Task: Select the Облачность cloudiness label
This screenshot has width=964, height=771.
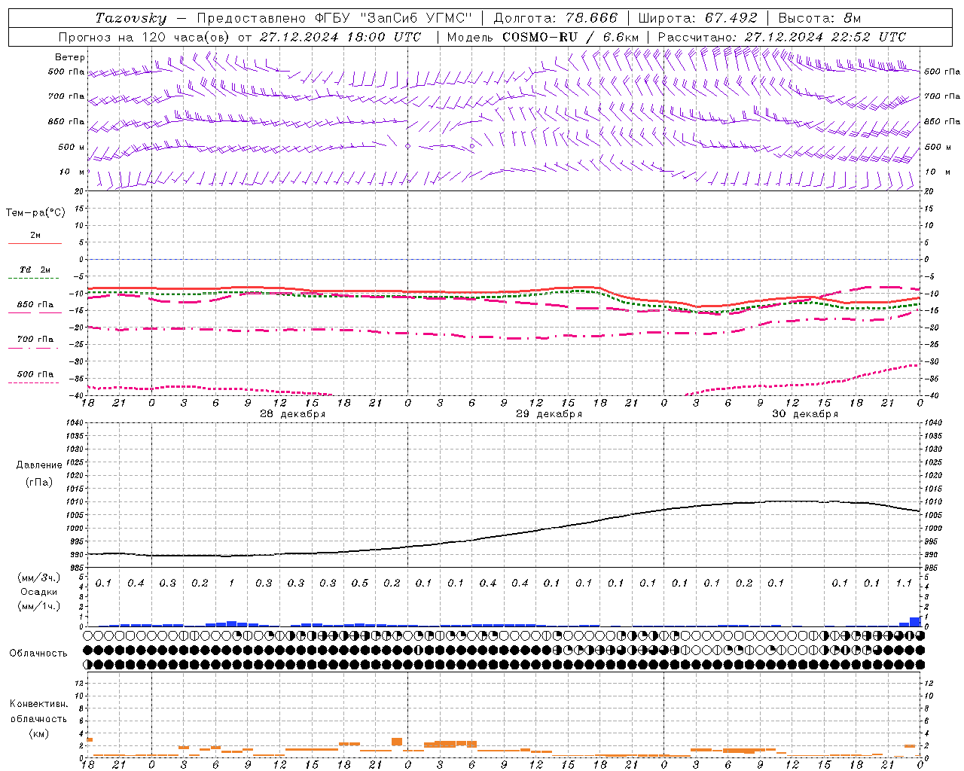Action: tap(38, 654)
